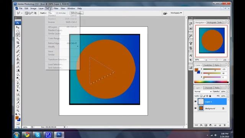The width and height of the screenshot is (245, 138).
Task: Click Go to Bridge icon
Action: click(x=165, y=13)
